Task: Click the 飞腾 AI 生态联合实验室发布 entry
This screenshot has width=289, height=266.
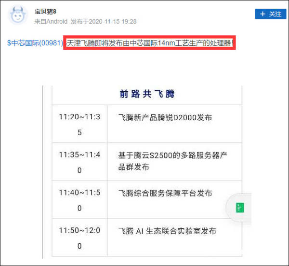Action: click(x=167, y=231)
